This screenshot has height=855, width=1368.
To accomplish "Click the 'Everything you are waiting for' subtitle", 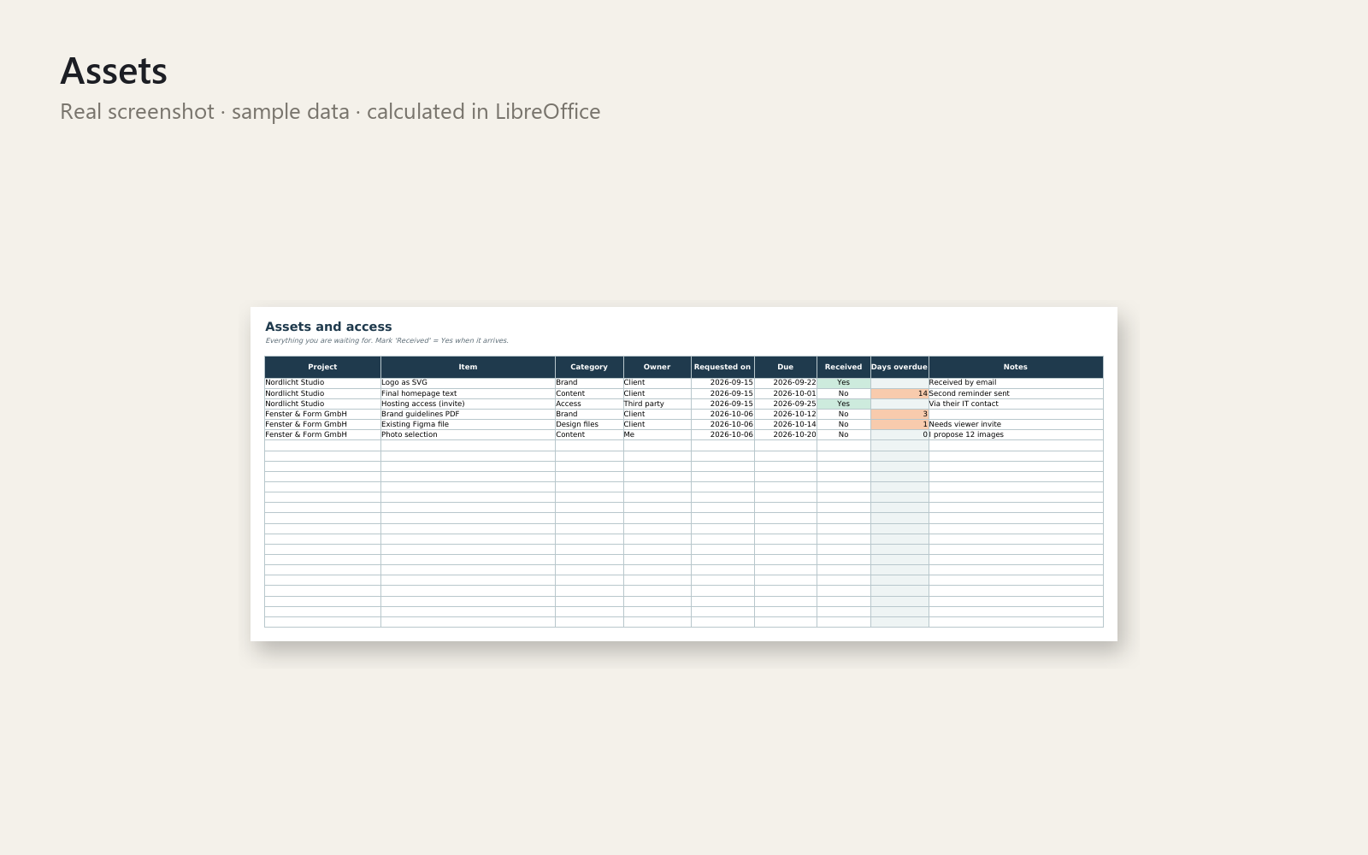I will pyautogui.click(x=386, y=340).
